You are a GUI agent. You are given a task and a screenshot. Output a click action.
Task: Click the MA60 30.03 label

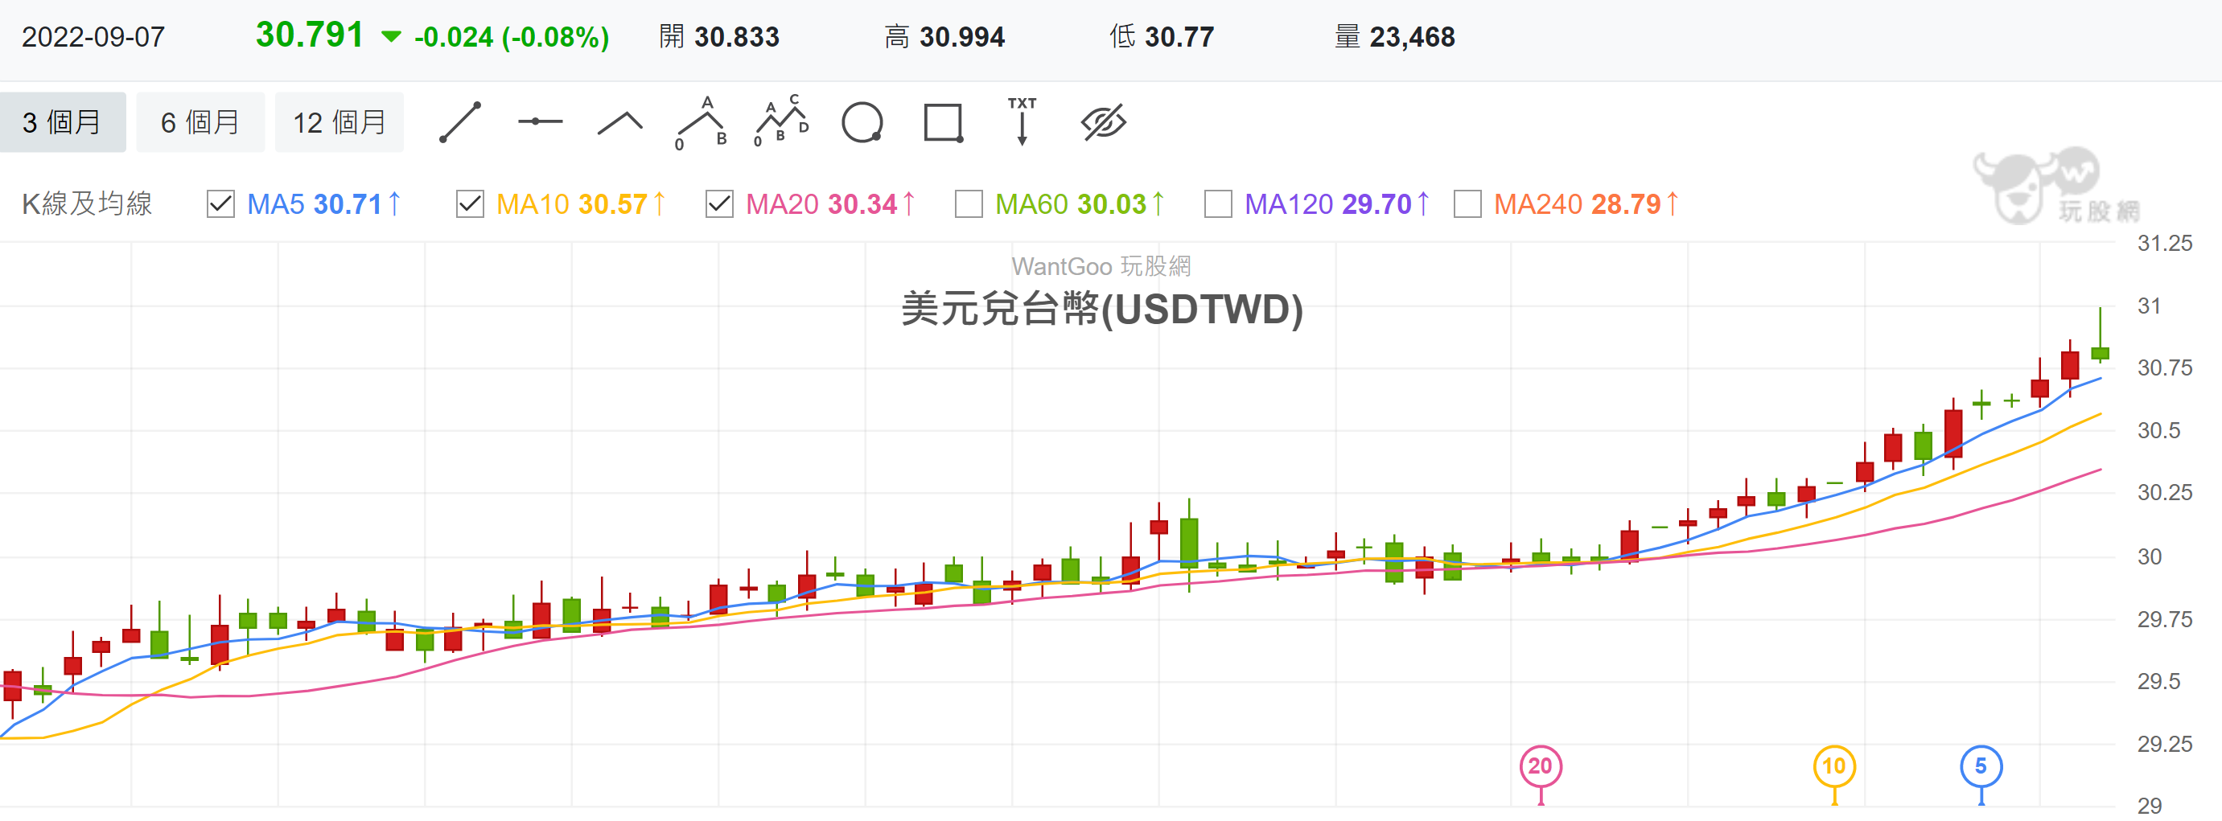1080,204
